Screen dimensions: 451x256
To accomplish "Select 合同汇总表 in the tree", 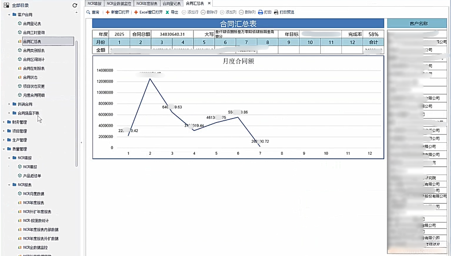I will (x=32, y=42).
